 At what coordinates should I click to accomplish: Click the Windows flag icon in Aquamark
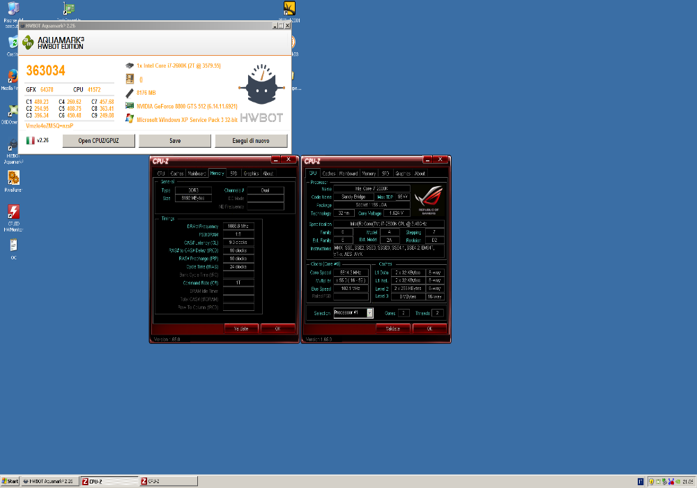coord(130,119)
